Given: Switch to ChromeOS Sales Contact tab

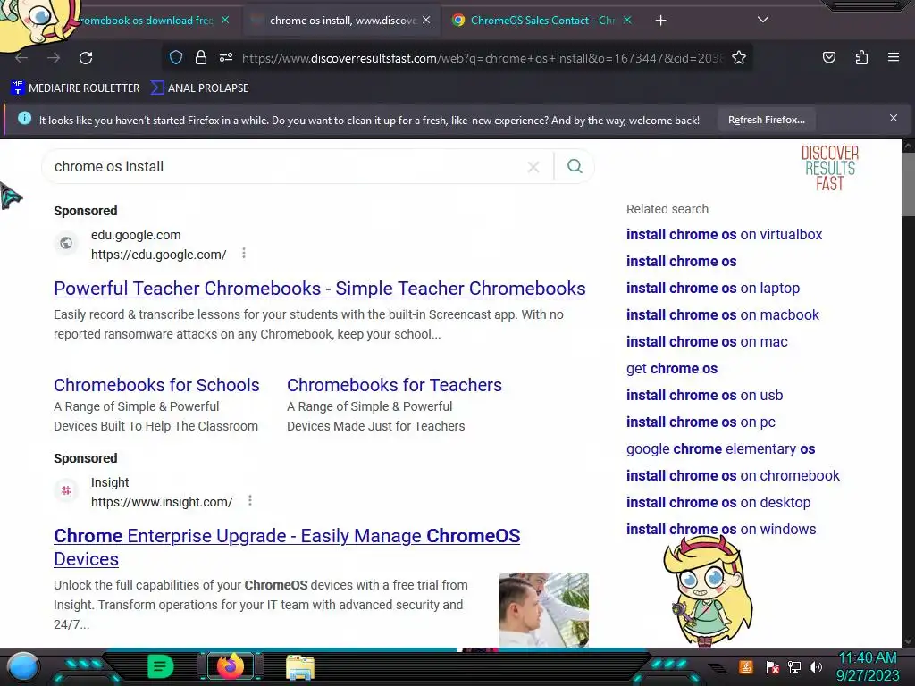Looking at the screenshot, I should tap(542, 21).
